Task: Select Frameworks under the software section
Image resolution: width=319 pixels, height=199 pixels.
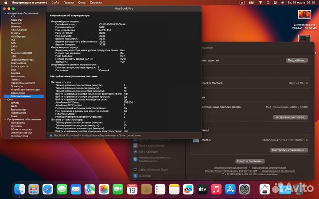Action: (18, 122)
